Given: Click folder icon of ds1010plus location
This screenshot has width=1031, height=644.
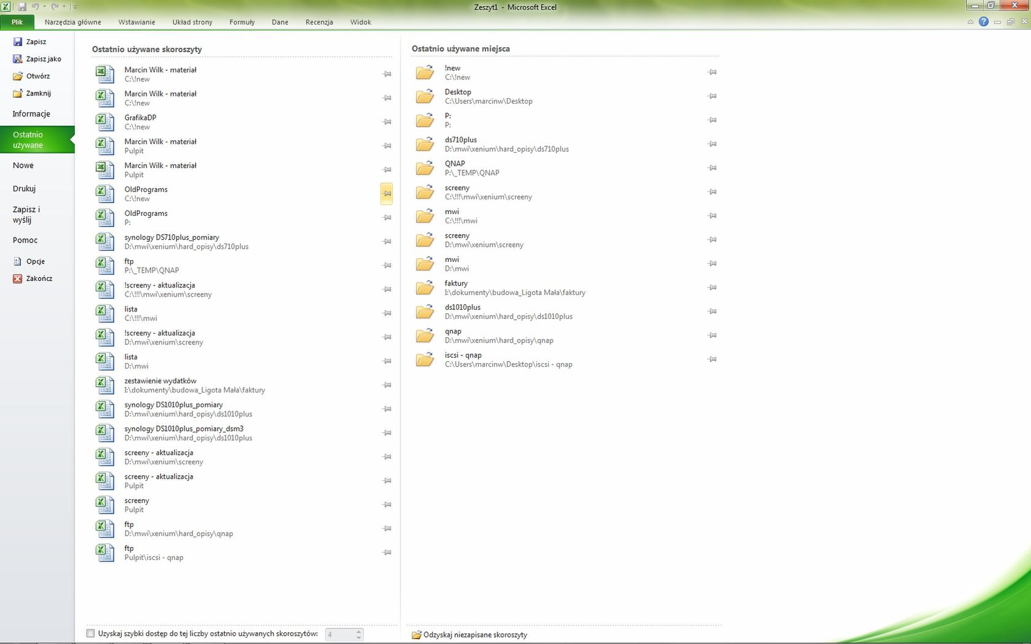Looking at the screenshot, I should (x=425, y=312).
